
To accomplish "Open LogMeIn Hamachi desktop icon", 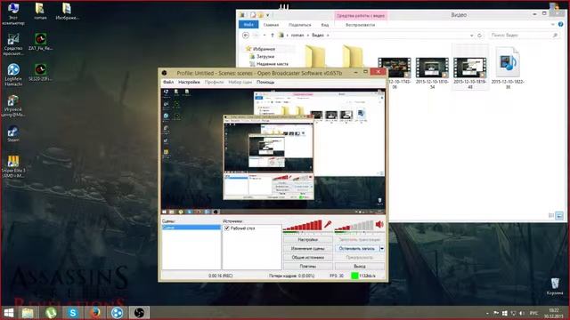I will tap(13, 75).
